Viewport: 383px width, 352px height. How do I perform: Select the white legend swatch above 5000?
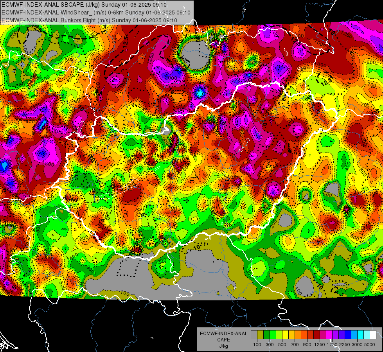[373, 334]
